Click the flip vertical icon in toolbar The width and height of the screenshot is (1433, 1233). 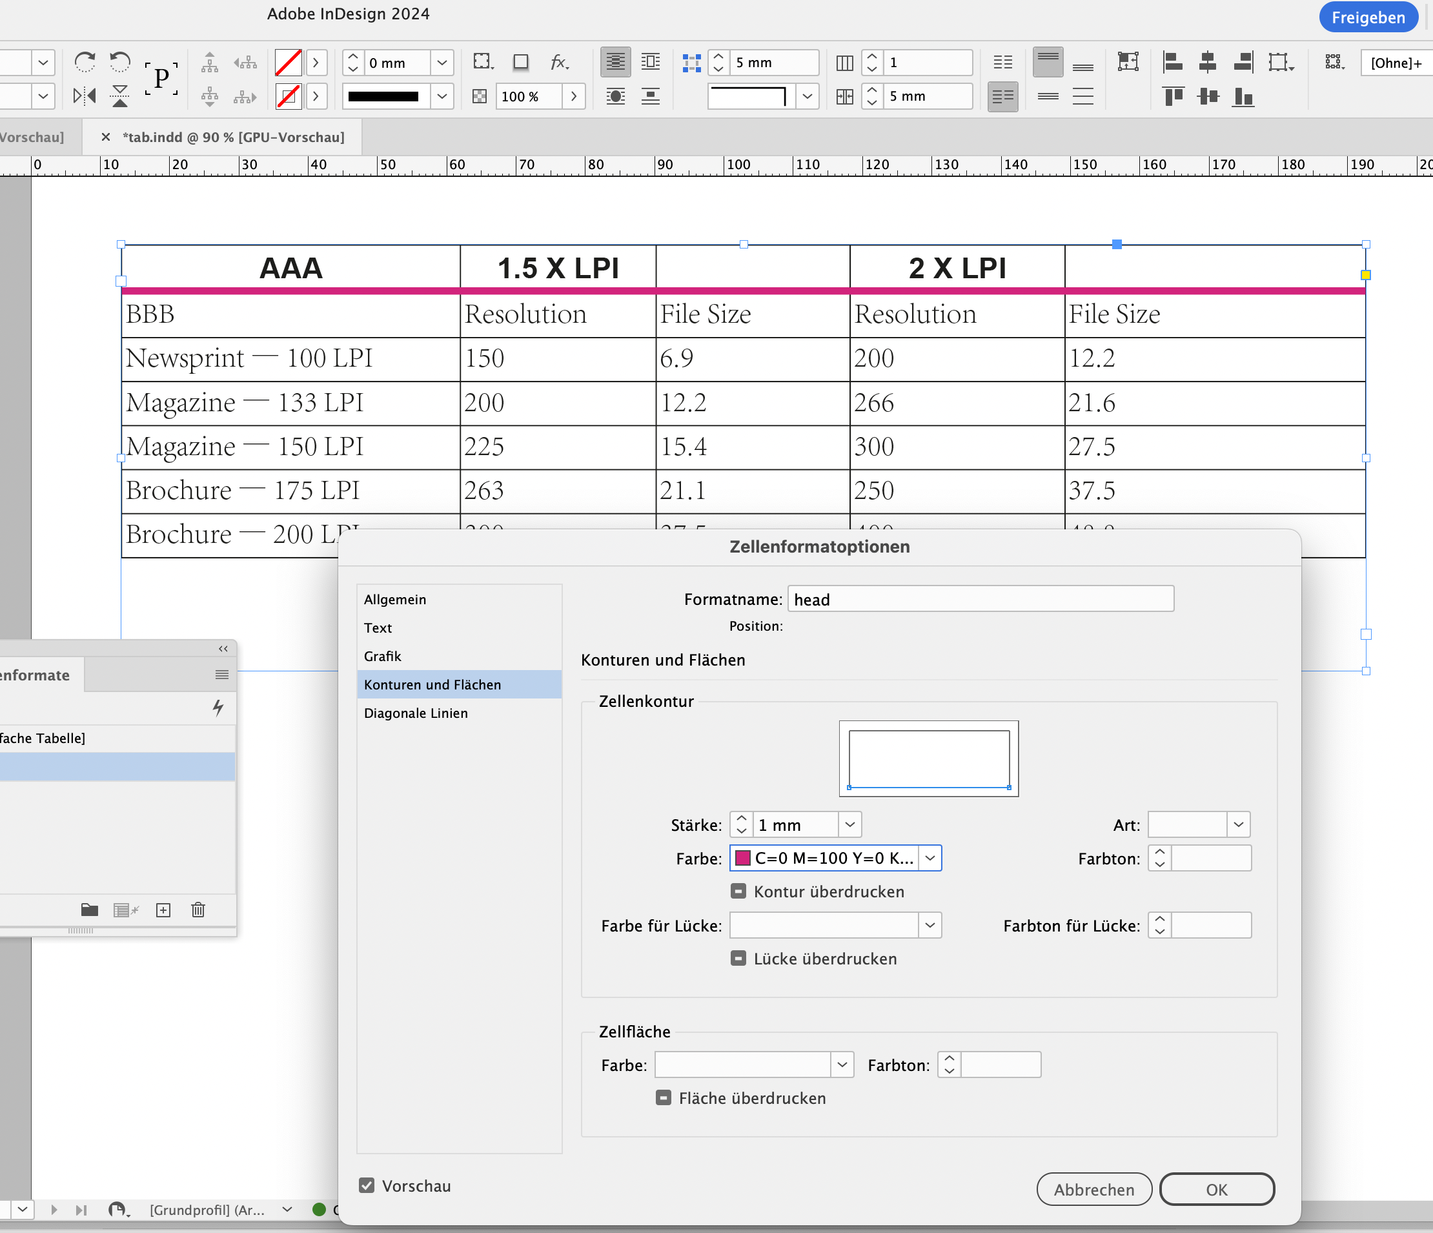pos(119,96)
